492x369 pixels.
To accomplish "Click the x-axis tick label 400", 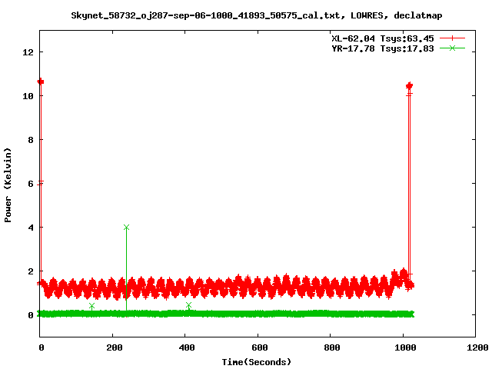I will [187, 347].
